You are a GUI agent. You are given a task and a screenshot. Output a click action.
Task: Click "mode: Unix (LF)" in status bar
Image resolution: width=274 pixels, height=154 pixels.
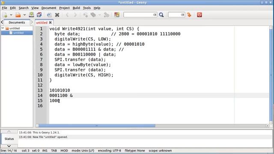[83, 151]
